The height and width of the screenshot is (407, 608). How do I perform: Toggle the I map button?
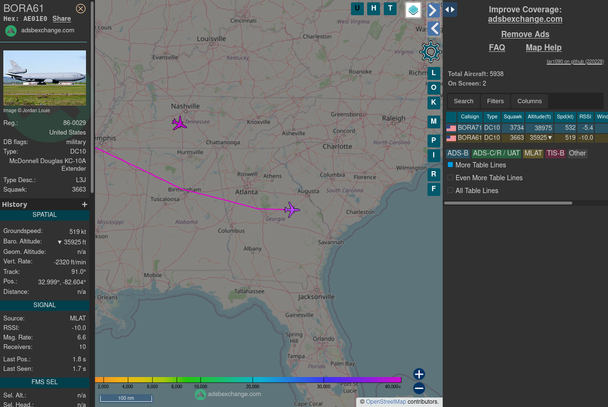(x=434, y=155)
